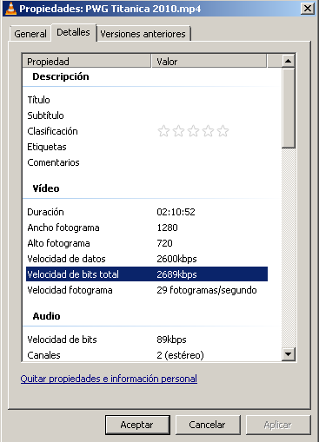Click the 1280 width value

(167, 228)
